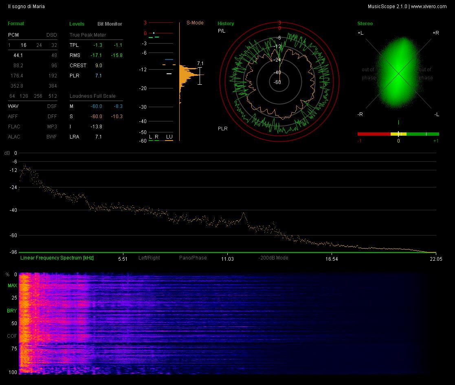Click the green stereo vectorscope display

(x=398, y=73)
